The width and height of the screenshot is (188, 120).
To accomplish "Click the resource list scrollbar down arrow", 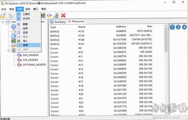I will click(x=166, y=113).
